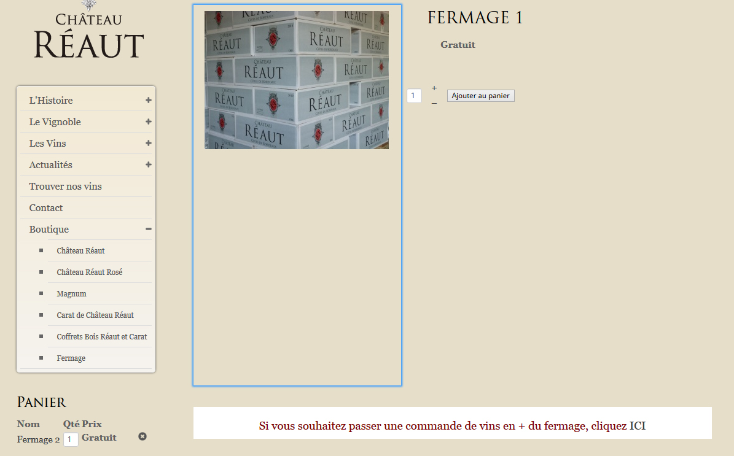734x456 pixels.
Task: Click the Château Réaut logo
Action: (x=89, y=31)
